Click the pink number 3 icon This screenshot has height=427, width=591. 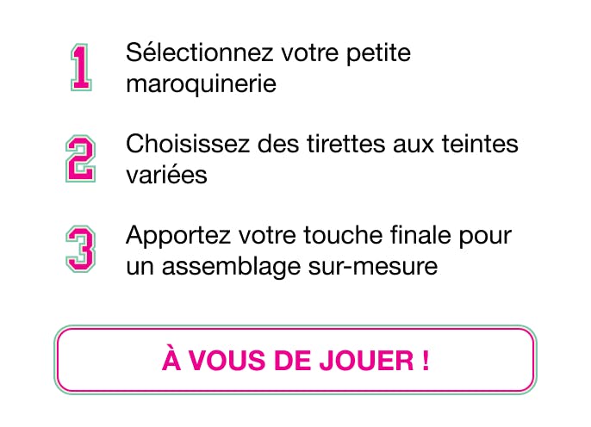(x=81, y=249)
